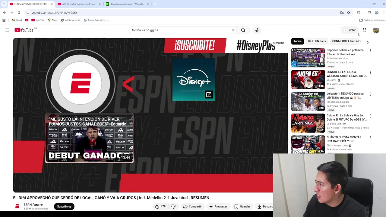Close the About juansandovalgil tab
This screenshot has width=386, height=217.
tap(147, 4)
